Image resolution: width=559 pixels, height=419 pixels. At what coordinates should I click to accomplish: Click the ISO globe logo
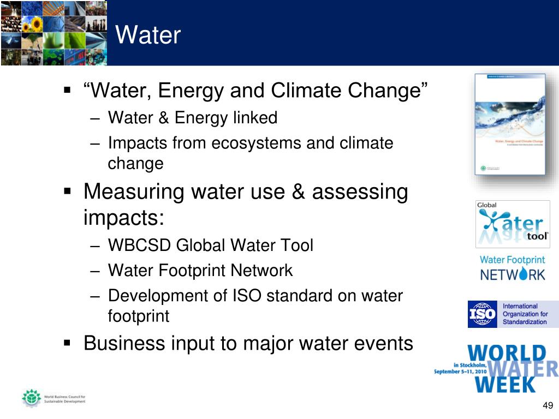(x=483, y=314)
